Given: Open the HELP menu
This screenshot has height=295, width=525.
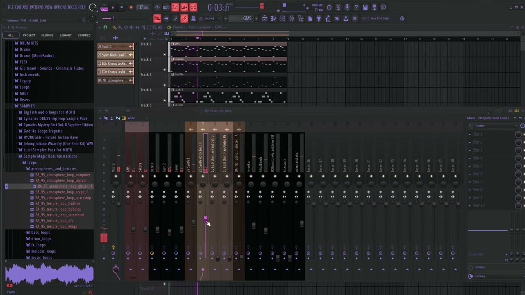Looking at the screenshot, I should tap(82, 7).
